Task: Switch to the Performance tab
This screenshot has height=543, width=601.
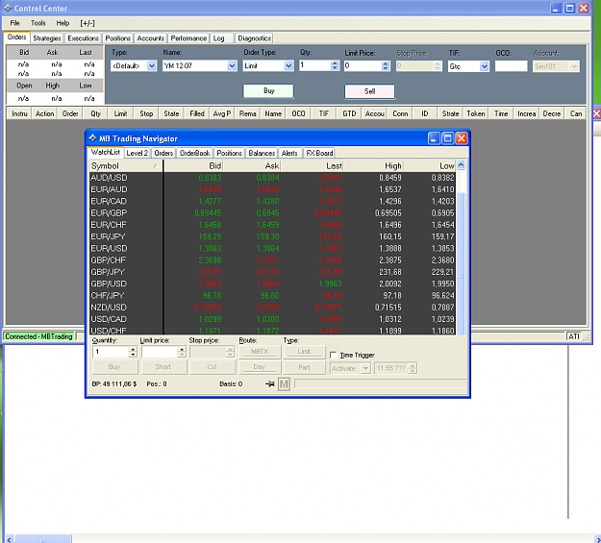Action: coord(188,37)
